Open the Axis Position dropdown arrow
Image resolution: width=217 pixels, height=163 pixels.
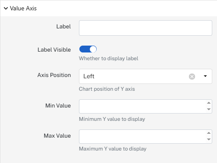click(x=205, y=76)
